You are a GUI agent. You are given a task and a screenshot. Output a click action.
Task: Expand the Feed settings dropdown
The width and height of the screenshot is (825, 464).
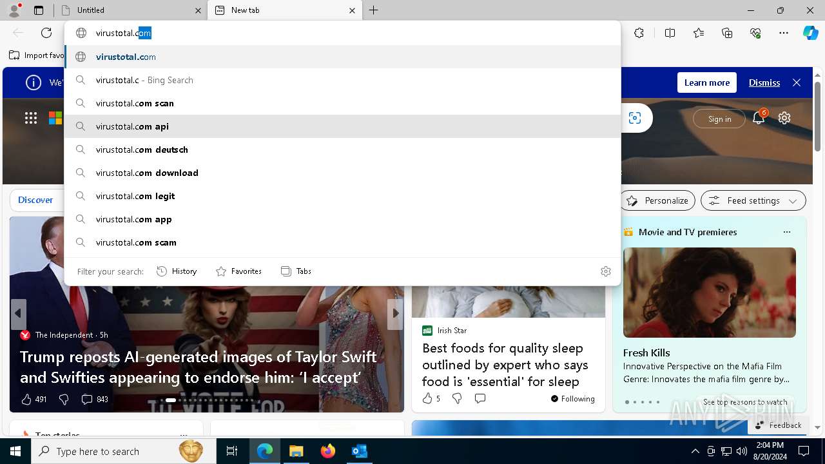click(x=753, y=200)
